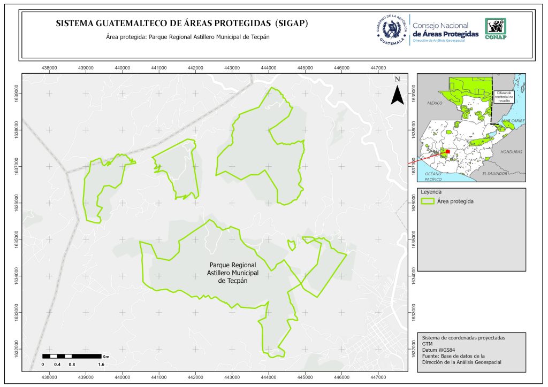Click the SISTEMA GUATEMALTECO DE ÁREAS PROTEGIDAS title
This screenshot has width=548, height=387.
point(182,24)
